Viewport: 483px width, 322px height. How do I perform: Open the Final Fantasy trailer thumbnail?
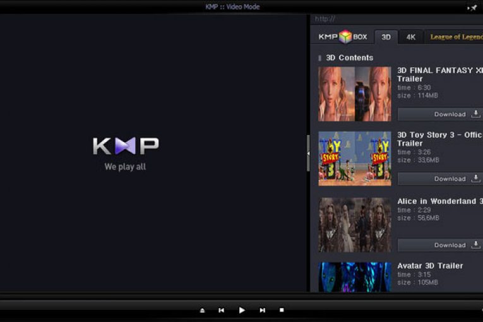(355, 94)
